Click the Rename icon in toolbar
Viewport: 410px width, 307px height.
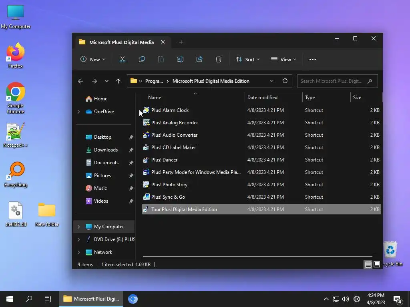click(x=180, y=59)
